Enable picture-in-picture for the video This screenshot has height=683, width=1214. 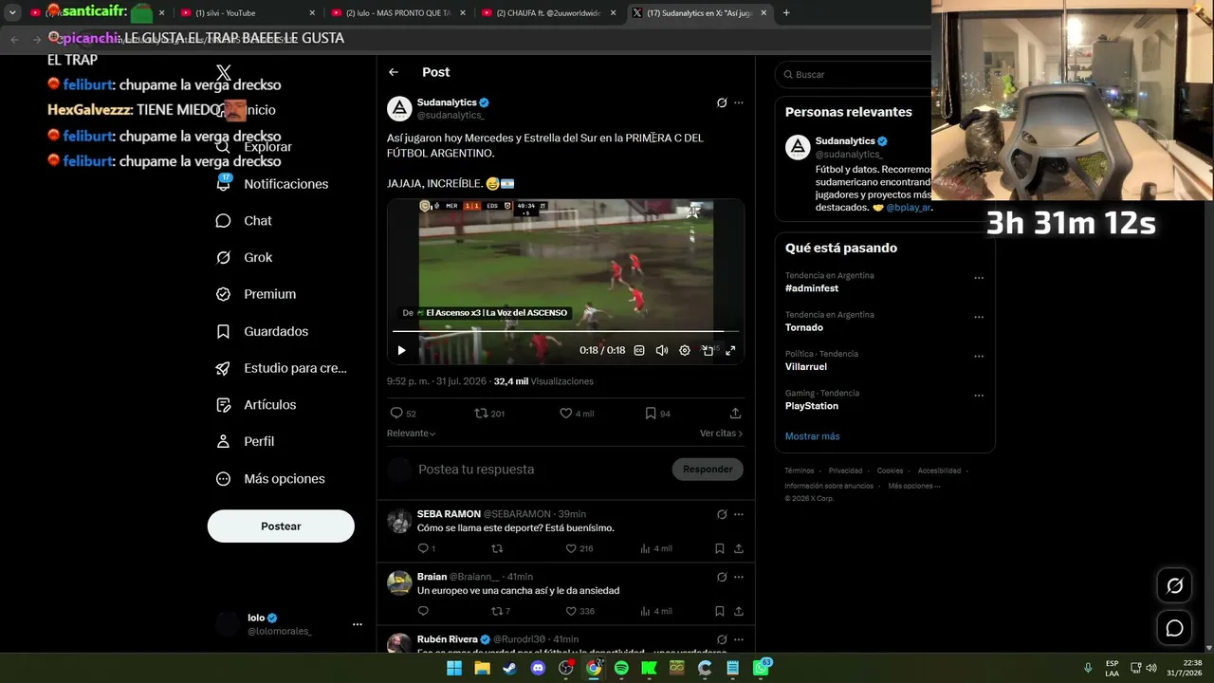pyautogui.click(x=708, y=350)
